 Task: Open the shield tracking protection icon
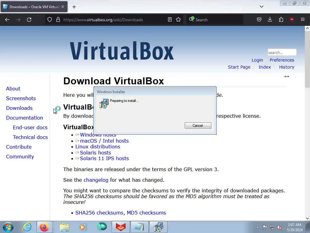click(50, 20)
